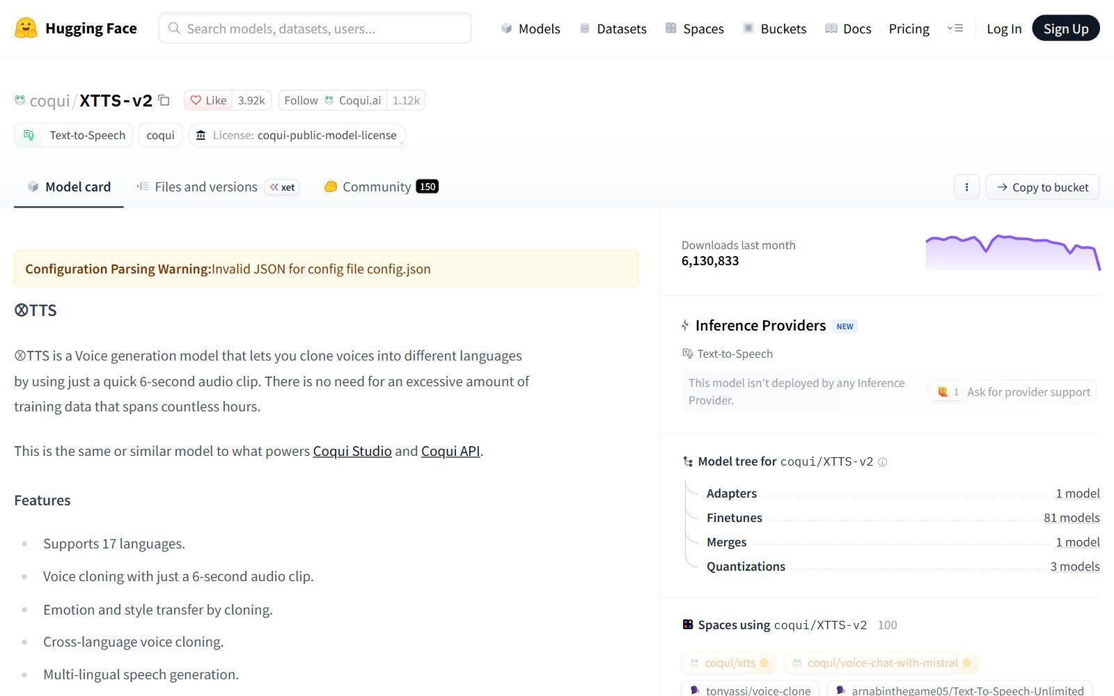This screenshot has width=1114, height=696.
Task: Focus the search models input field
Action: (315, 29)
